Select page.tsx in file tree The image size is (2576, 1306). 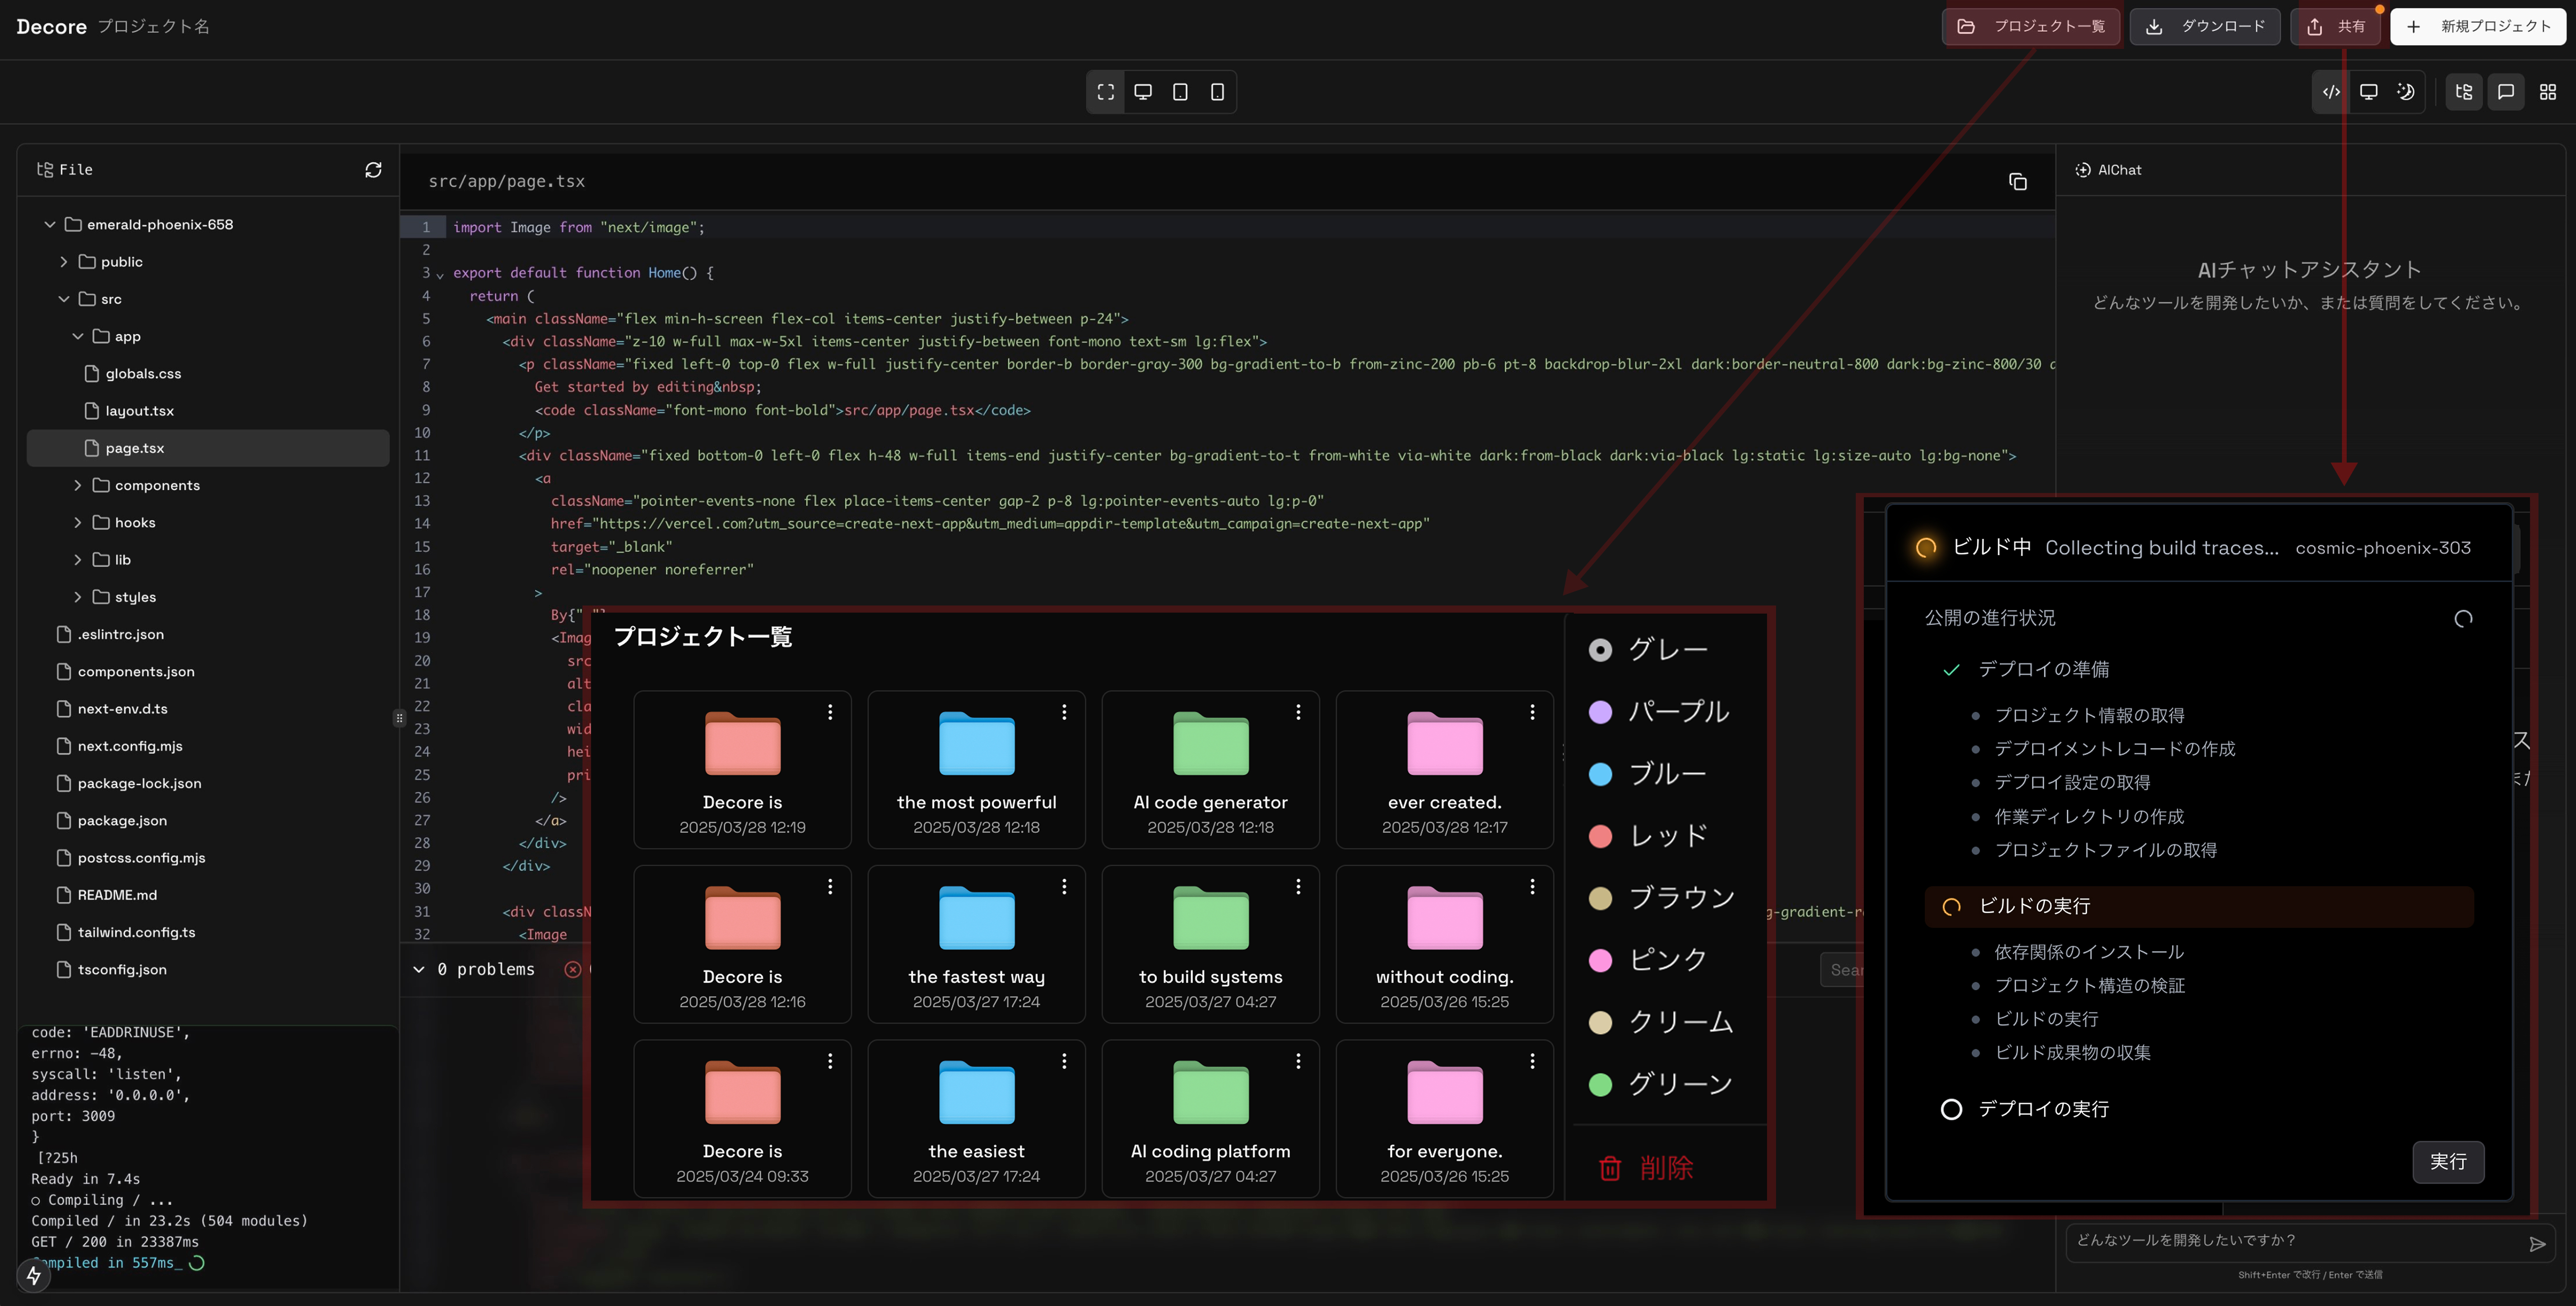click(208, 448)
